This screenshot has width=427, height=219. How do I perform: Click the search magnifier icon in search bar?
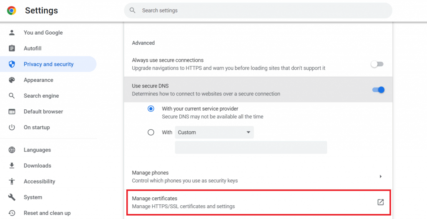pos(133,10)
